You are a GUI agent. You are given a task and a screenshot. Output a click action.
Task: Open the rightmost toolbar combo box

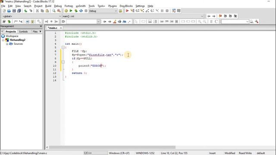235,22
